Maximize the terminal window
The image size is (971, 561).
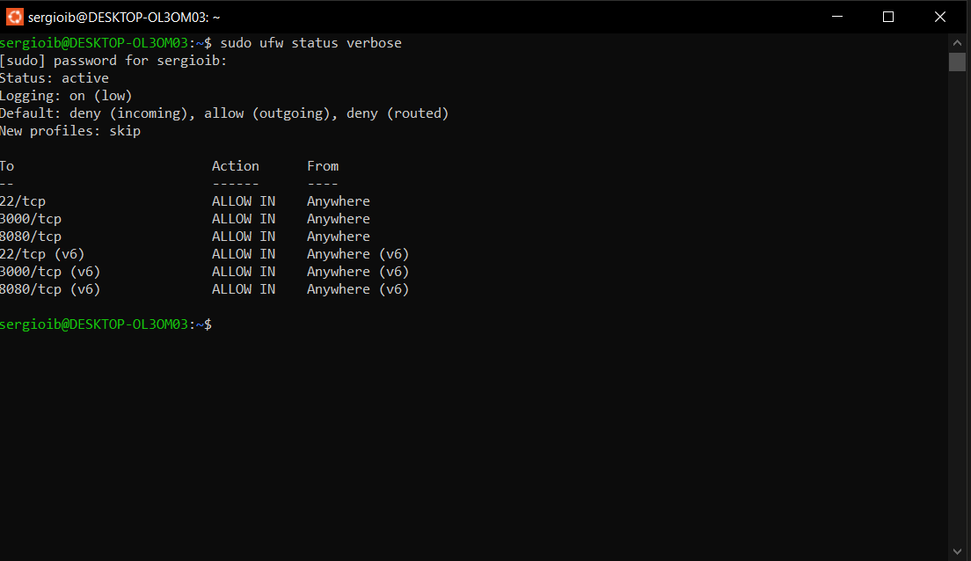coord(888,17)
